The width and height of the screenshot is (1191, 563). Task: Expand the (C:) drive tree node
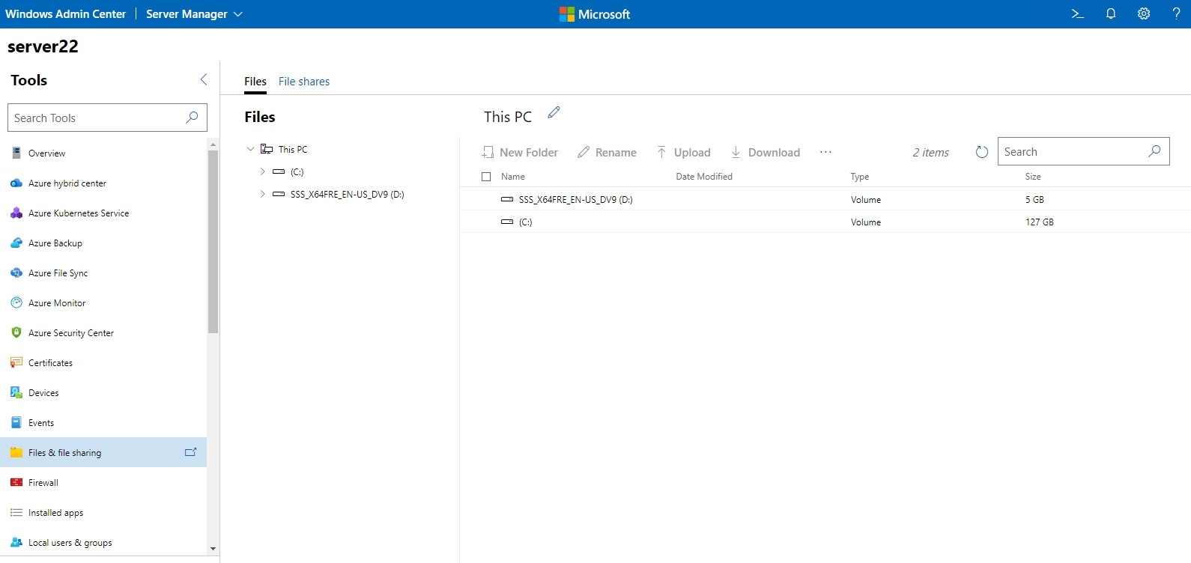tap(262, 171)
